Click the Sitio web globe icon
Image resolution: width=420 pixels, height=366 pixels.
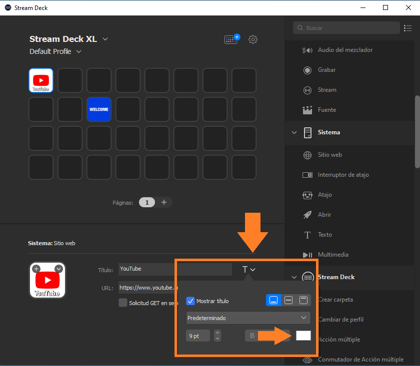[x=308, y=155]
